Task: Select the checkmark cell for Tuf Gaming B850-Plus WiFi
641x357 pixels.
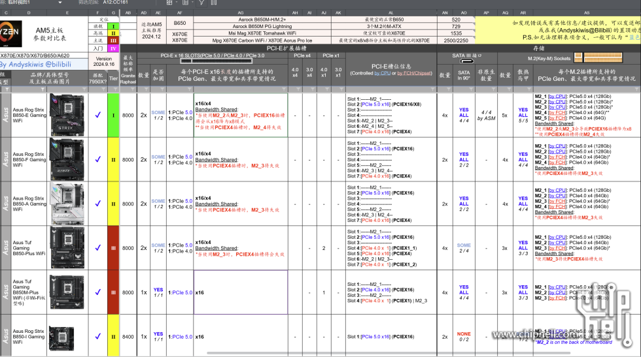Action: [x=97, y=247]
